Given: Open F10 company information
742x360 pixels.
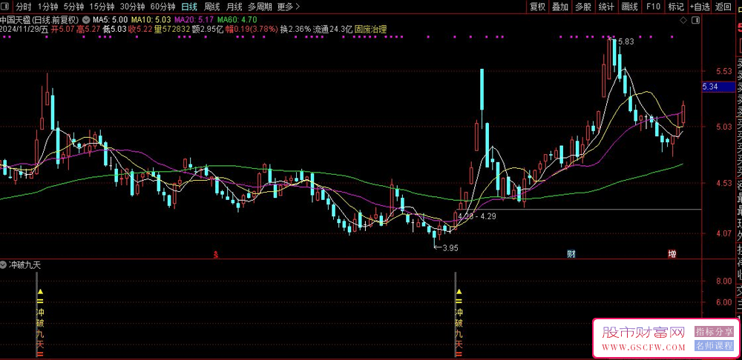Looking at the screenshot, I should pos(652,7).
